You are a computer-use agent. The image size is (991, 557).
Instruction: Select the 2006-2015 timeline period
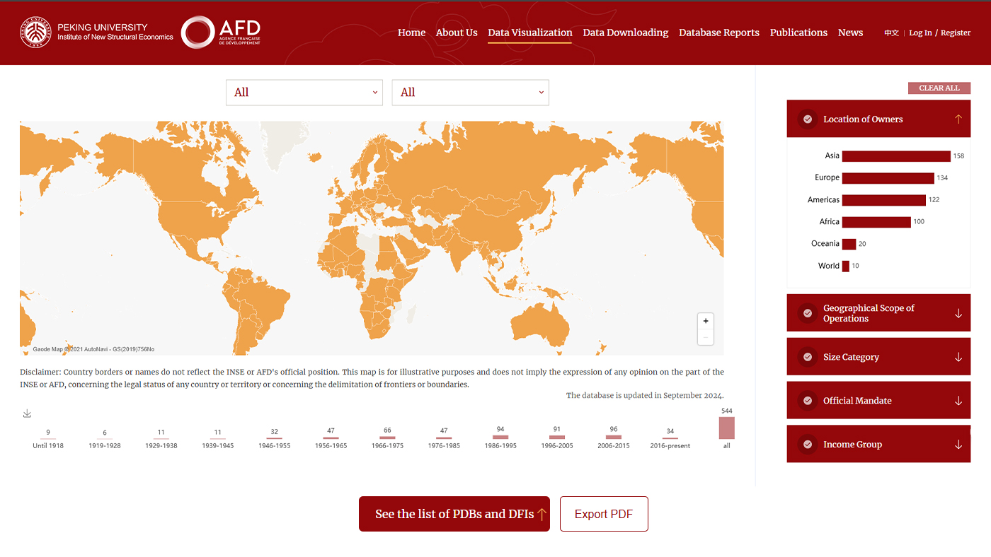(613, 437)
